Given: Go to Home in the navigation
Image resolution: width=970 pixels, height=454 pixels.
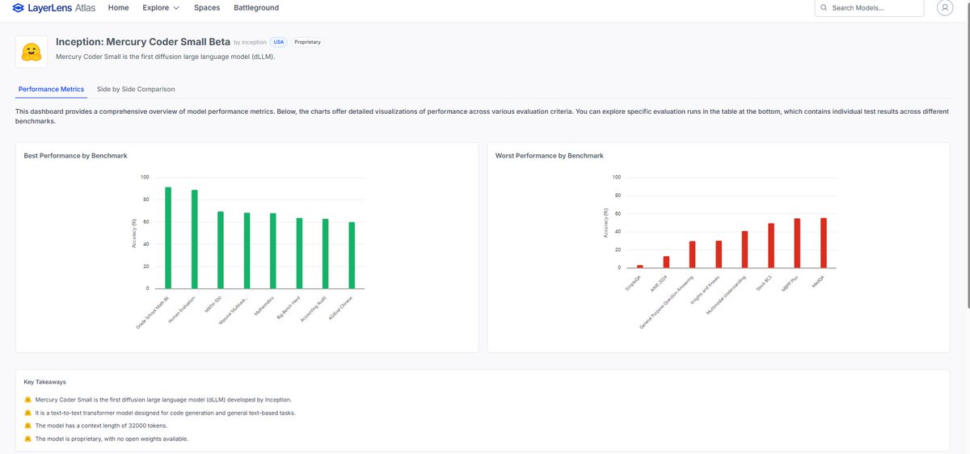Looking at the screenshot, I should point(118,8).
